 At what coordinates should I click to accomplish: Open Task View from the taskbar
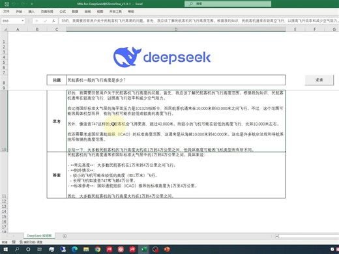coord(40,249)
